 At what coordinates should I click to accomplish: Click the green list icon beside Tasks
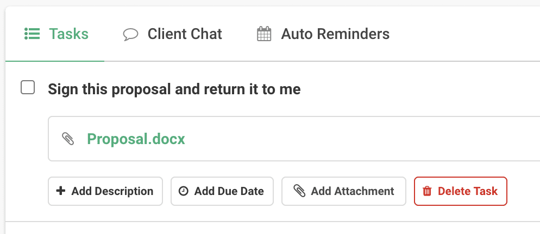tap(32, 34)
